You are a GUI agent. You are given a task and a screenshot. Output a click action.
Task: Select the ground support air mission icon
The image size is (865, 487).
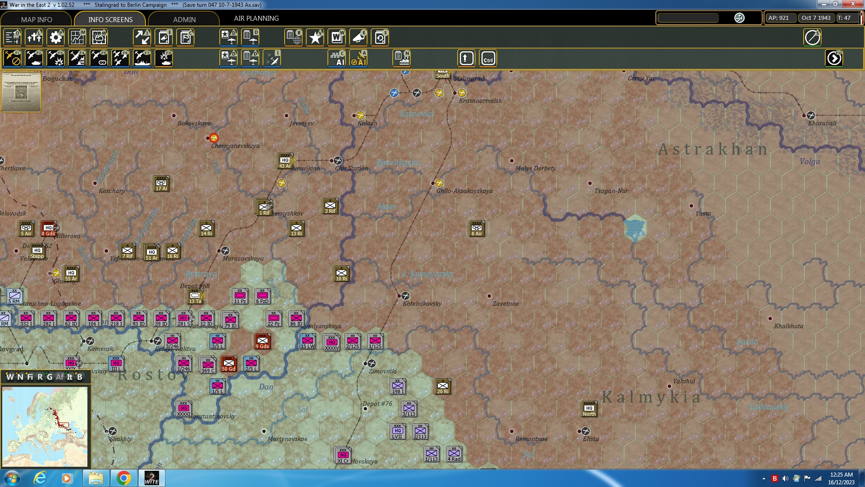[x=34, y=58]
